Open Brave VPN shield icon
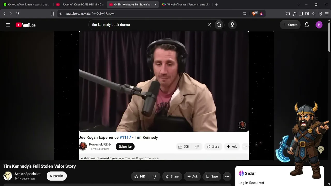This screenshot has height=186, width=331. pos(320,14)
